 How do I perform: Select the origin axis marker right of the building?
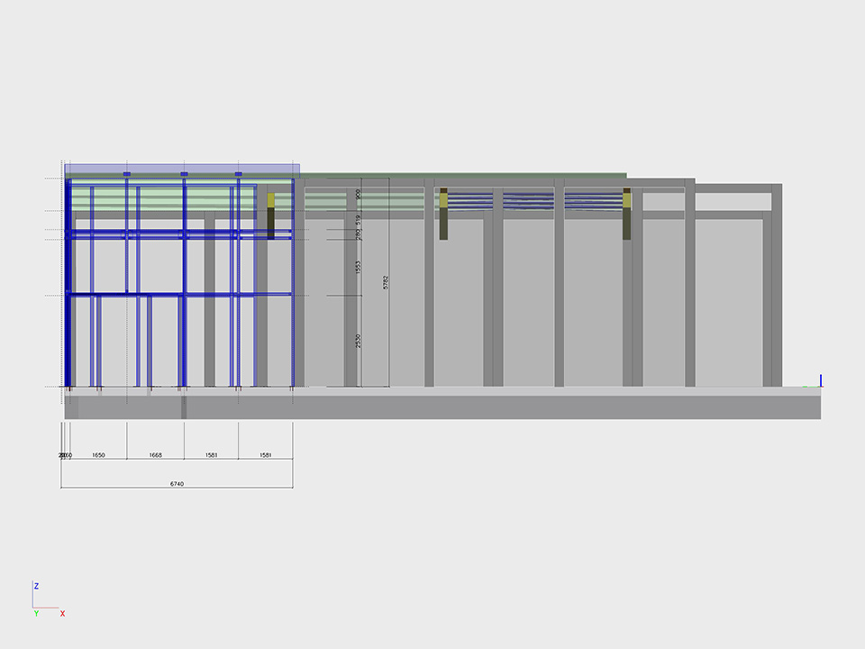820,382
